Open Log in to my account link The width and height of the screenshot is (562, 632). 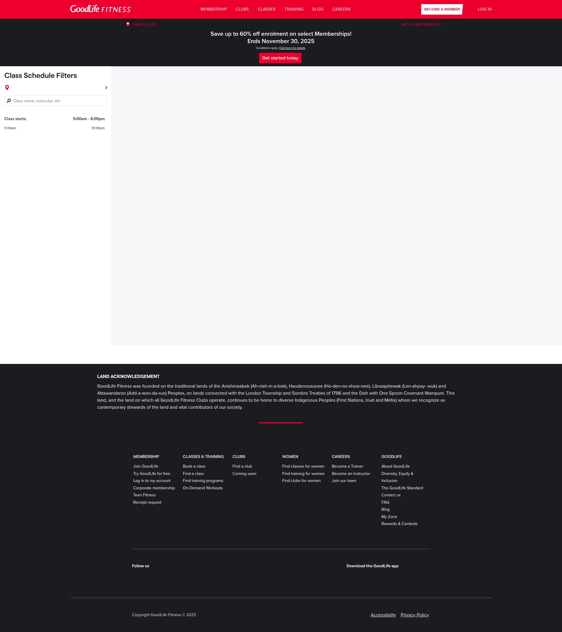pos(152,481)
